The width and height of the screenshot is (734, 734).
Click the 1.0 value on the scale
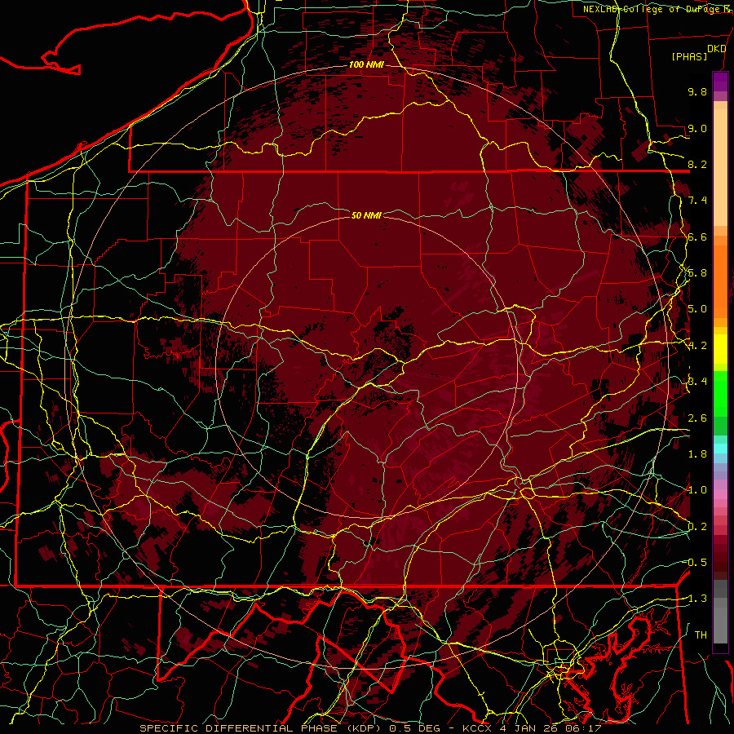pyautogui.click(x=697, y=491)
